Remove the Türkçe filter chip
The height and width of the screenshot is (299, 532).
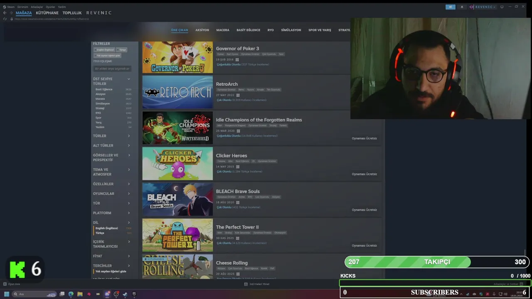click(x=121, y=50)
